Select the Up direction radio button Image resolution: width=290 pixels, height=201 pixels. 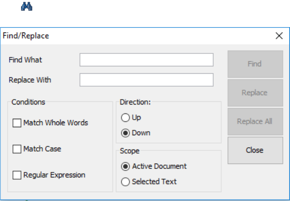(125, 118)
